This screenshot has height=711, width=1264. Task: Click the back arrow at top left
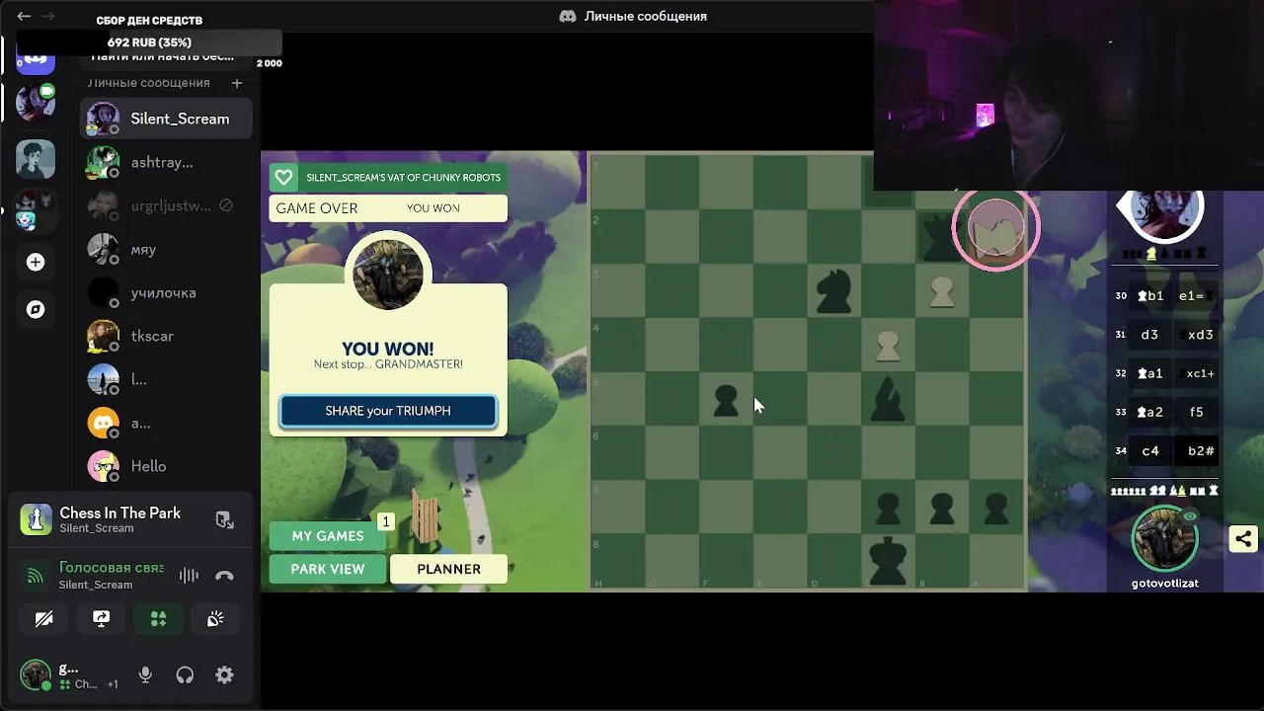click(x=24, y=16)
